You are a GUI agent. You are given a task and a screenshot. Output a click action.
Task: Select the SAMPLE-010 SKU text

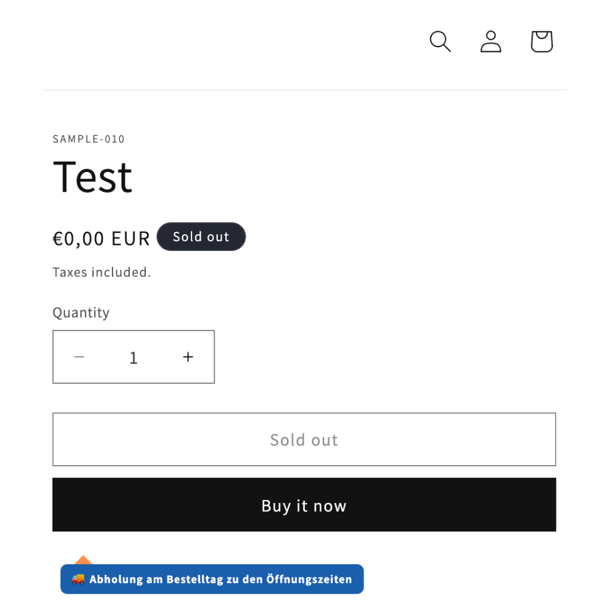[89, 139]
